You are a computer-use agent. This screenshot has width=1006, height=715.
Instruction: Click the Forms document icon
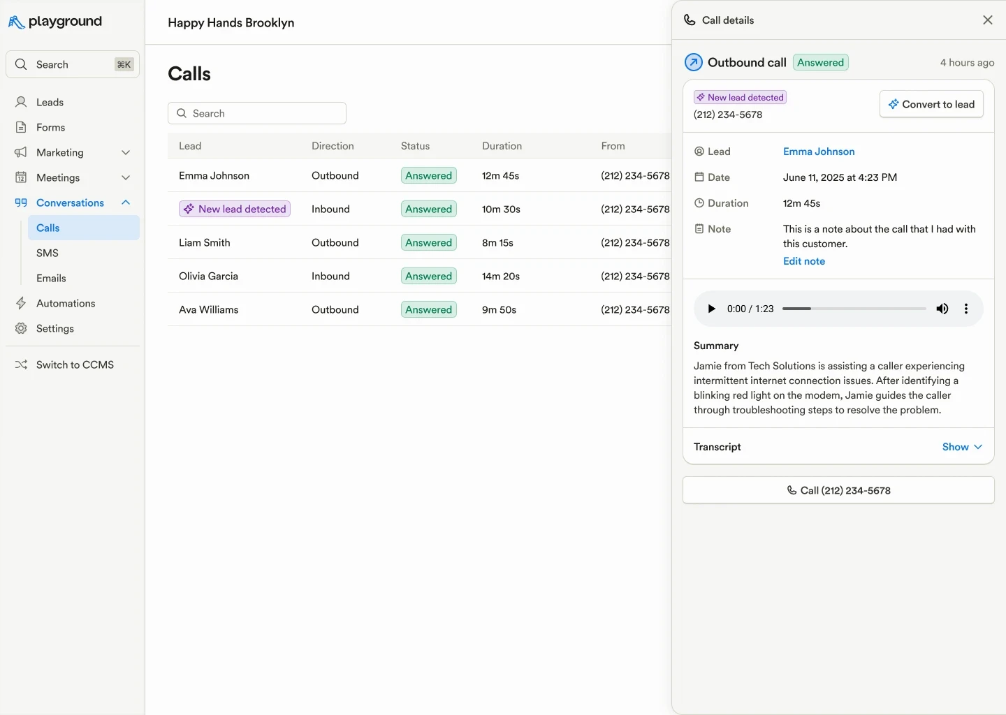pyautogui.click(x=21, y=127)
